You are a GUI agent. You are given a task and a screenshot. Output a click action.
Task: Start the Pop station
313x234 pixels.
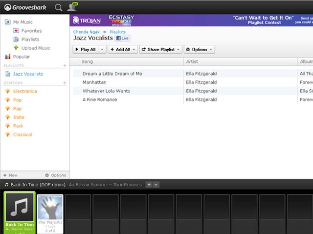point(18,100)
